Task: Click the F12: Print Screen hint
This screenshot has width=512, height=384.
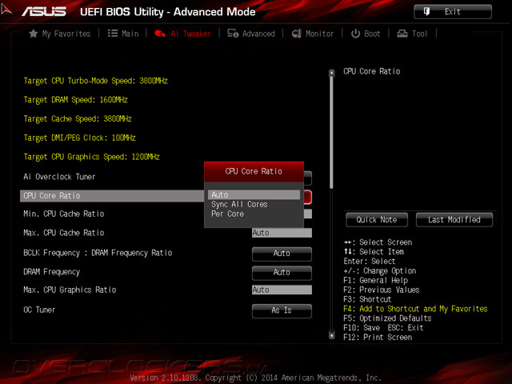Action: point(378,338)
